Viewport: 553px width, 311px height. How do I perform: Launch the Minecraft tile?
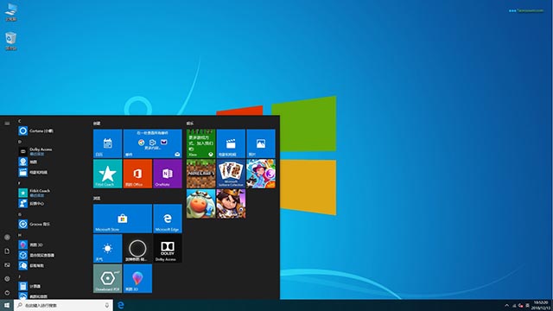click(201, 174)
